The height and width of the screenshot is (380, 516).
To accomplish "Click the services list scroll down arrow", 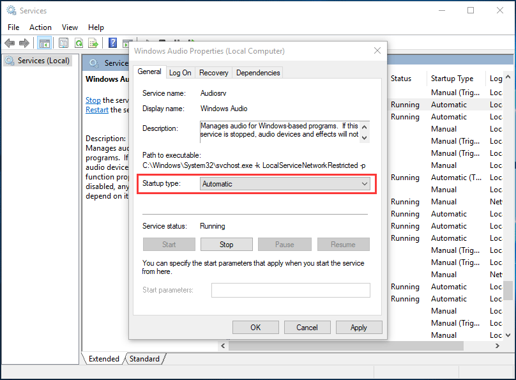I will tap(508, 335).
